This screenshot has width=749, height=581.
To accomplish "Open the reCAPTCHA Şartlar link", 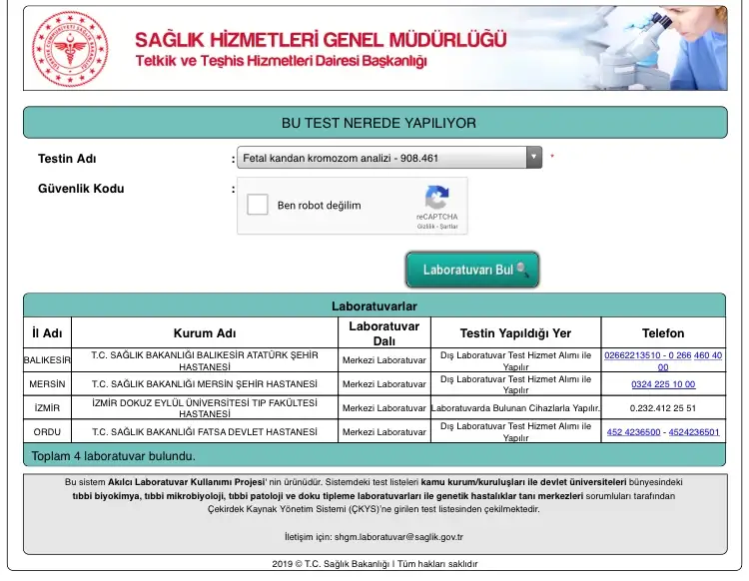I will click(x=446, y=227).
